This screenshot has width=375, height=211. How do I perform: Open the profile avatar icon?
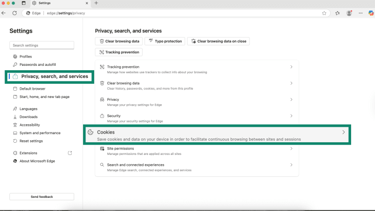pyautogui.click(x=349, y=13)
